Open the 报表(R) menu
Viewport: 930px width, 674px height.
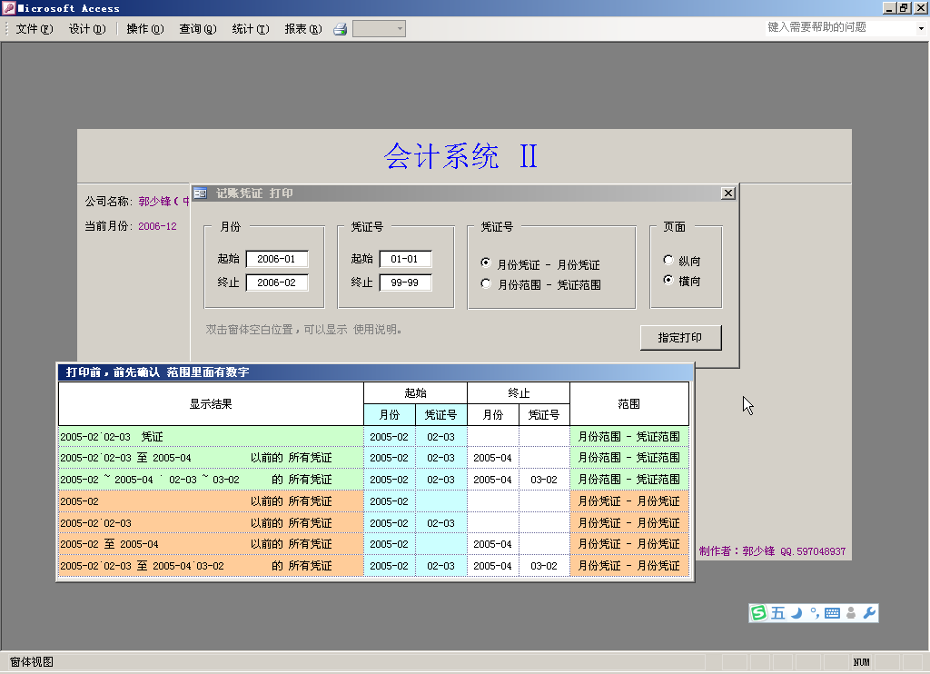click(x=302, y=29)
